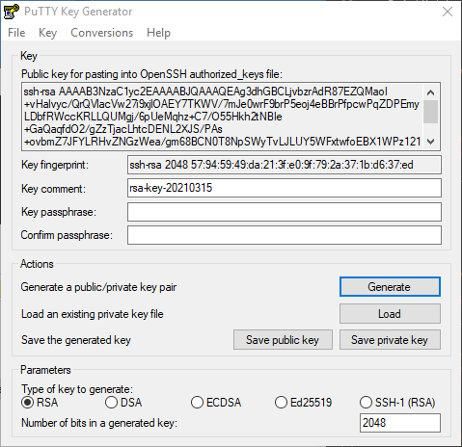Click the Load button
This screenshot has height=447, width=462.
(x=390, y=314)
